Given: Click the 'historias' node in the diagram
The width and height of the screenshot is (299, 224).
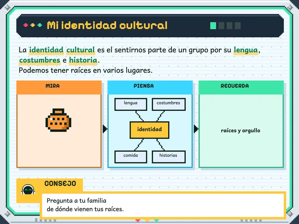Looking at the screenshot, I should click(169, 157).
